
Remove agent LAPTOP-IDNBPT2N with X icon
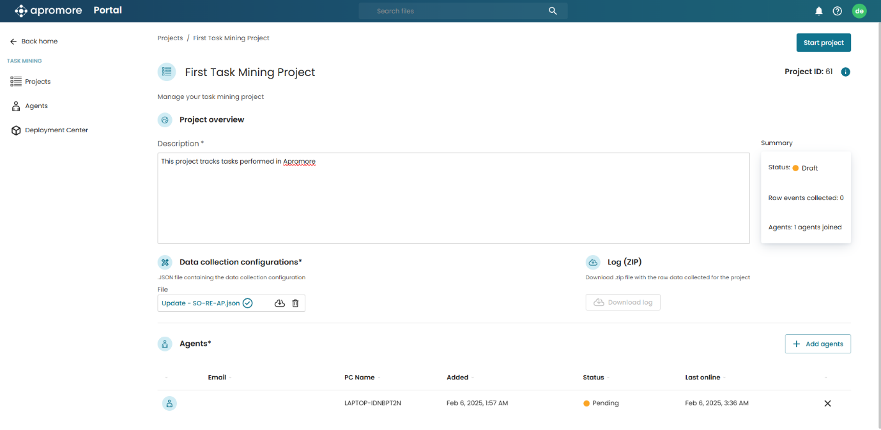[x=827, y=403]
